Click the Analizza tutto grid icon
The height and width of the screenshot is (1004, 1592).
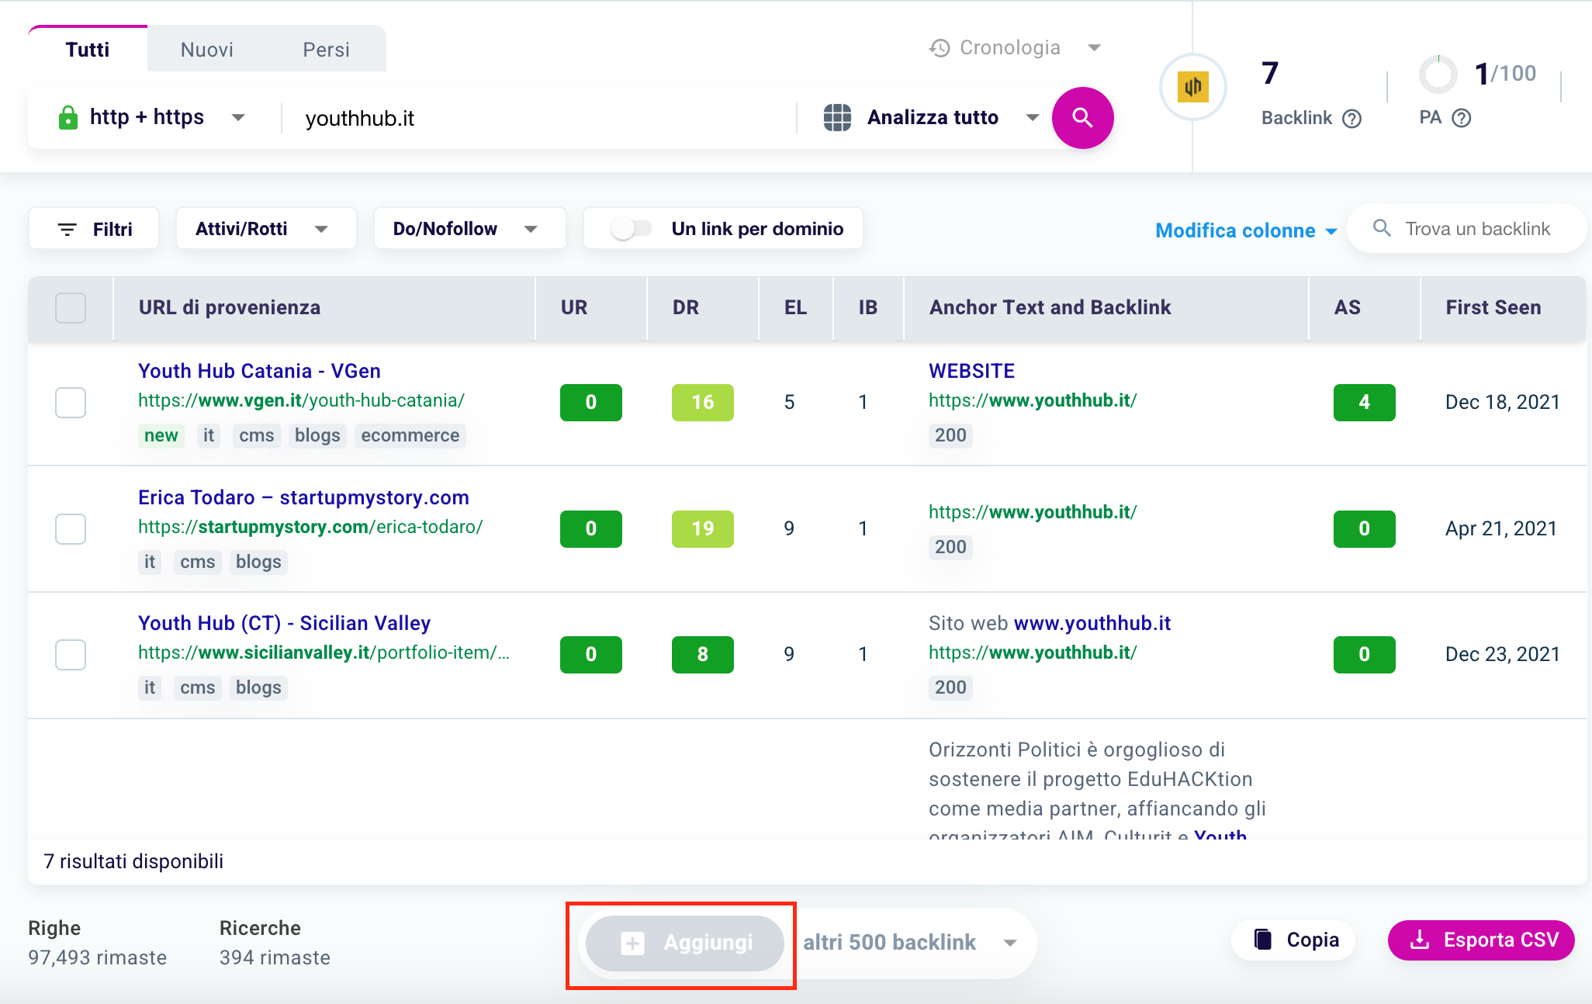[x=837, y=118]
